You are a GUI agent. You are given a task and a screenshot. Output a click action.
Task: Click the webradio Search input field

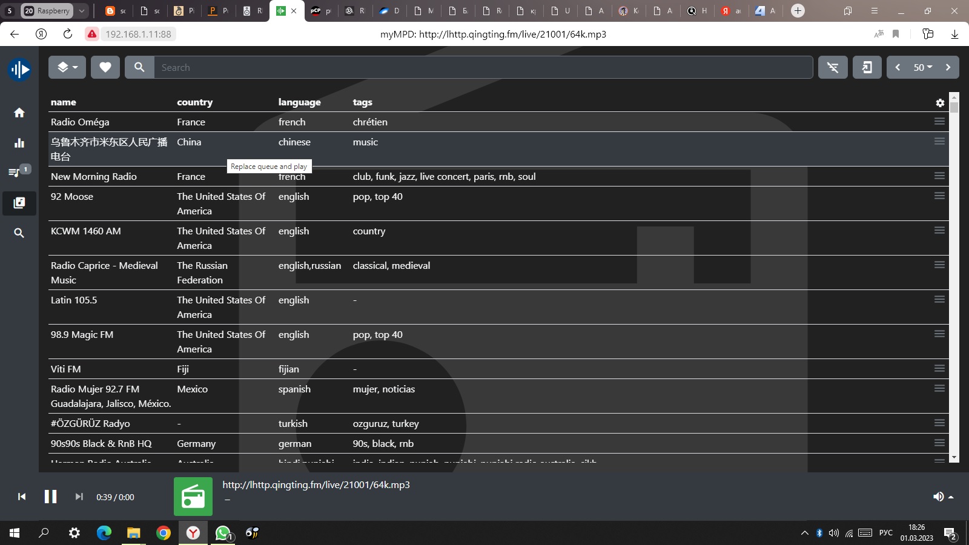click(x=483, y=67)
